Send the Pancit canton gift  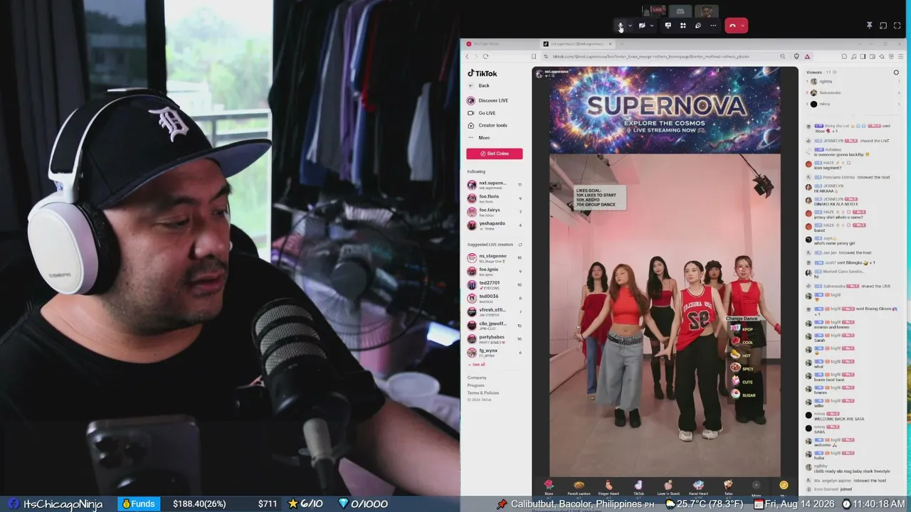click(579, 487)
